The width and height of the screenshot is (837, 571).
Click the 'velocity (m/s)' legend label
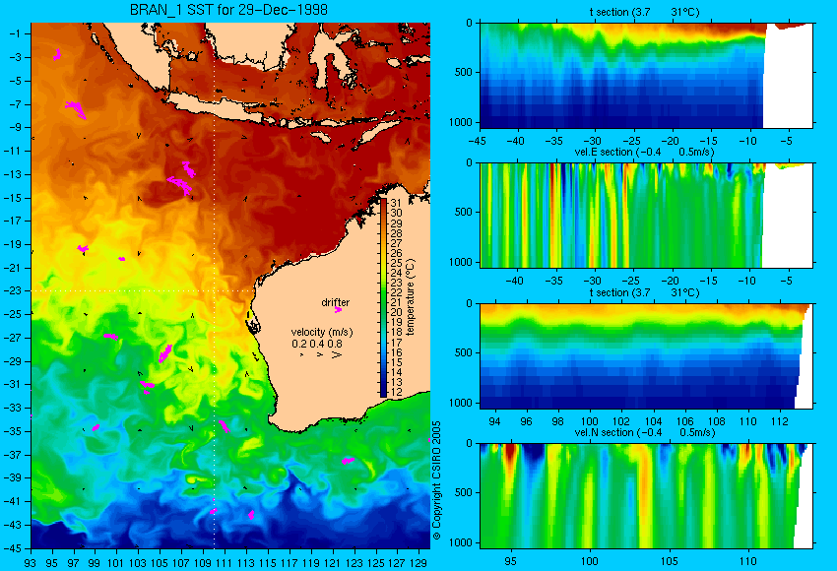point(322,332)
